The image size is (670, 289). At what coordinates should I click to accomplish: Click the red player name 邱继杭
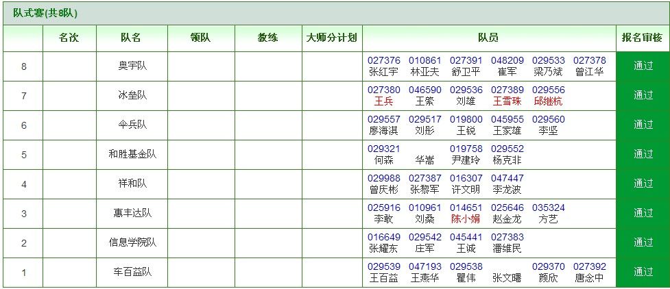[548, 101]
